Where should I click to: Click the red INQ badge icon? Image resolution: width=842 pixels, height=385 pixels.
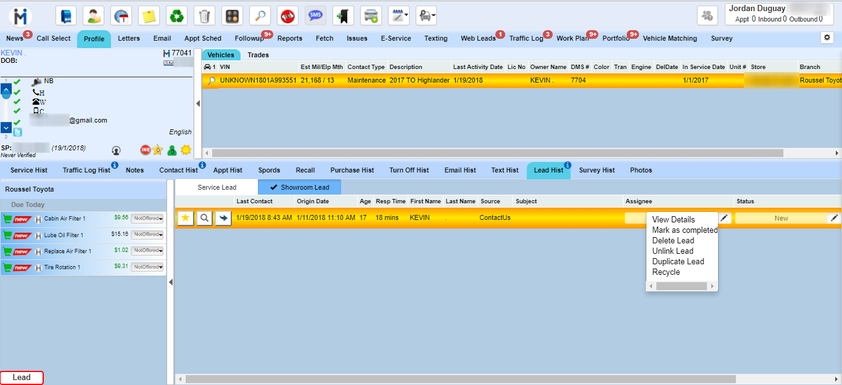click(146, 150)
